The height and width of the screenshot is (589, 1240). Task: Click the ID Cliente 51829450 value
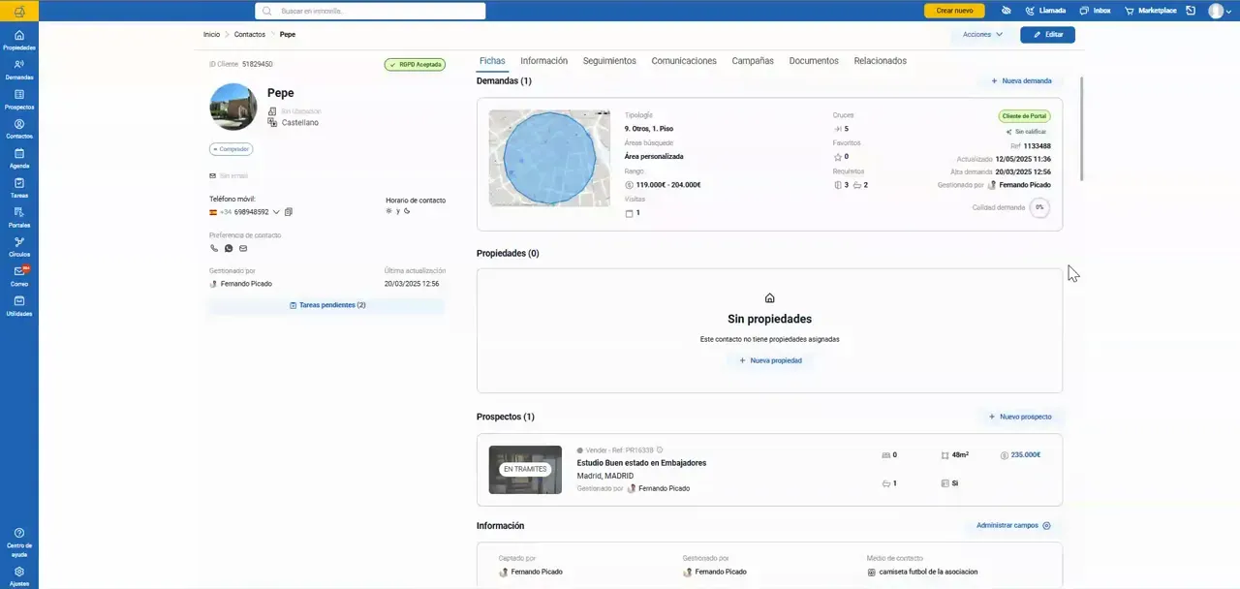click(x=257, y=64)
